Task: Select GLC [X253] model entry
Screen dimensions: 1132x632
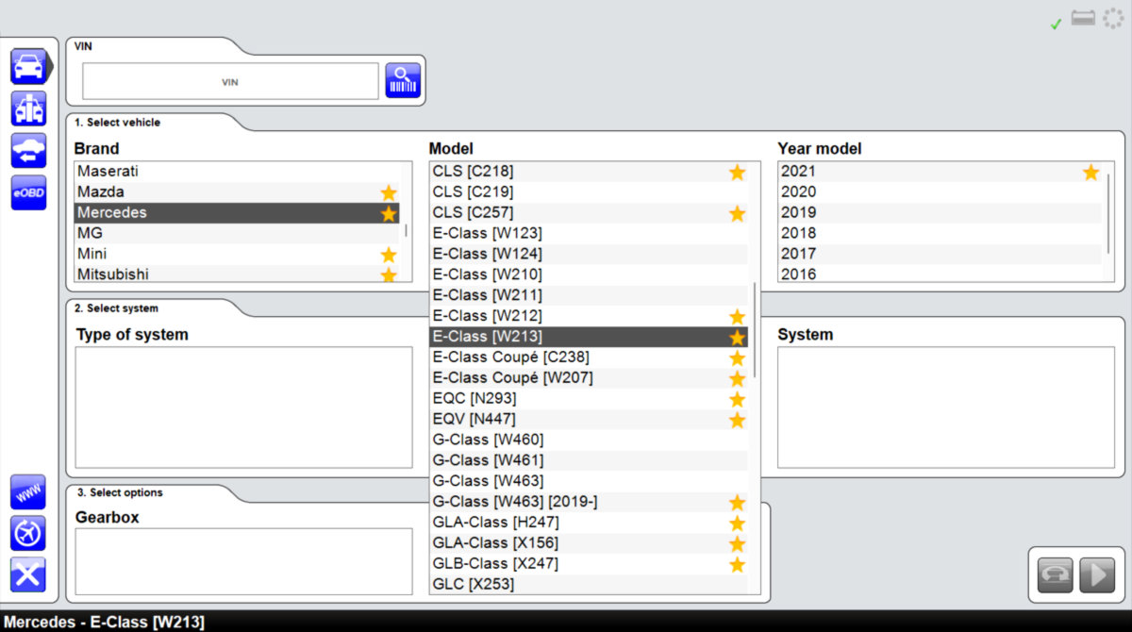Action: click(x=474, y=584)
